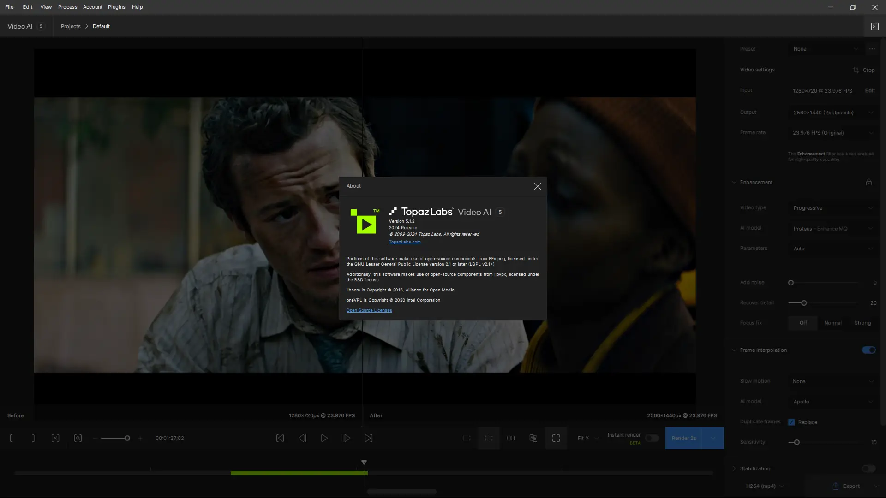Jump to the first frame

click(x=280, y=438)
